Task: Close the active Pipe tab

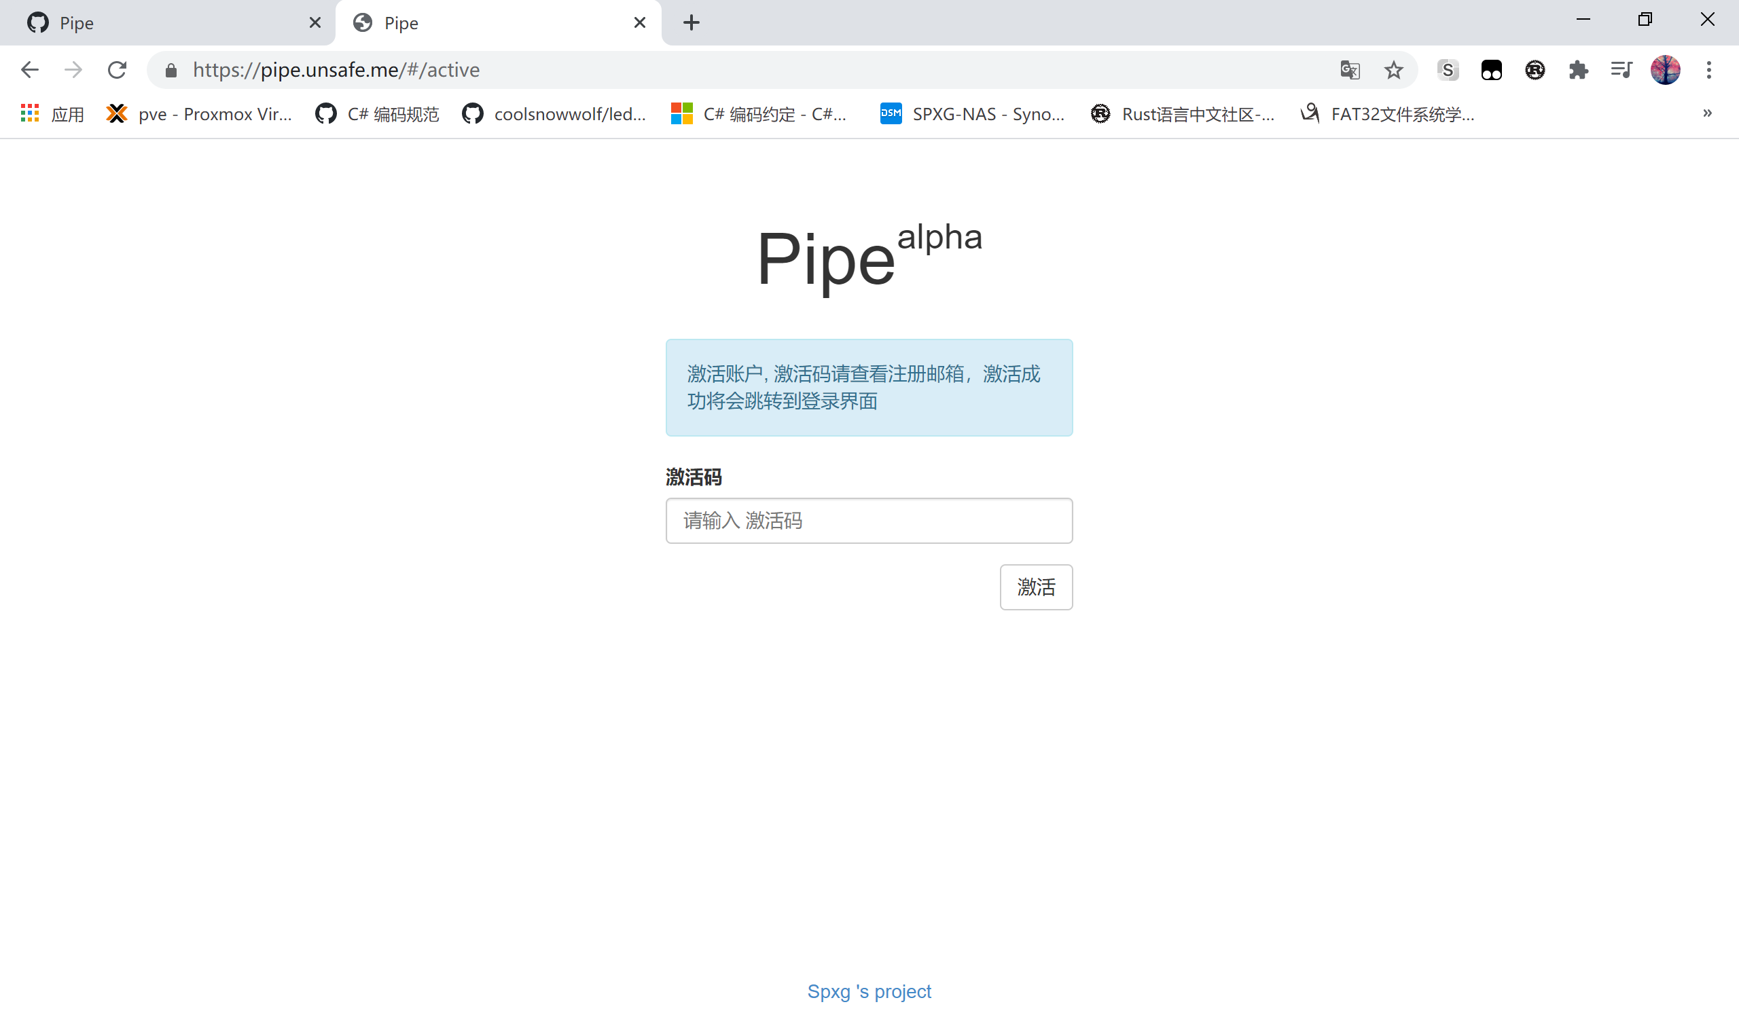Action: click(x=639, y=23)
